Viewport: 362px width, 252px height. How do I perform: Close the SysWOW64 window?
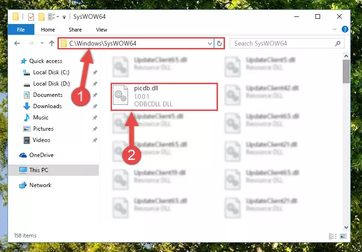pyautogui.click(x=339, y=16)
